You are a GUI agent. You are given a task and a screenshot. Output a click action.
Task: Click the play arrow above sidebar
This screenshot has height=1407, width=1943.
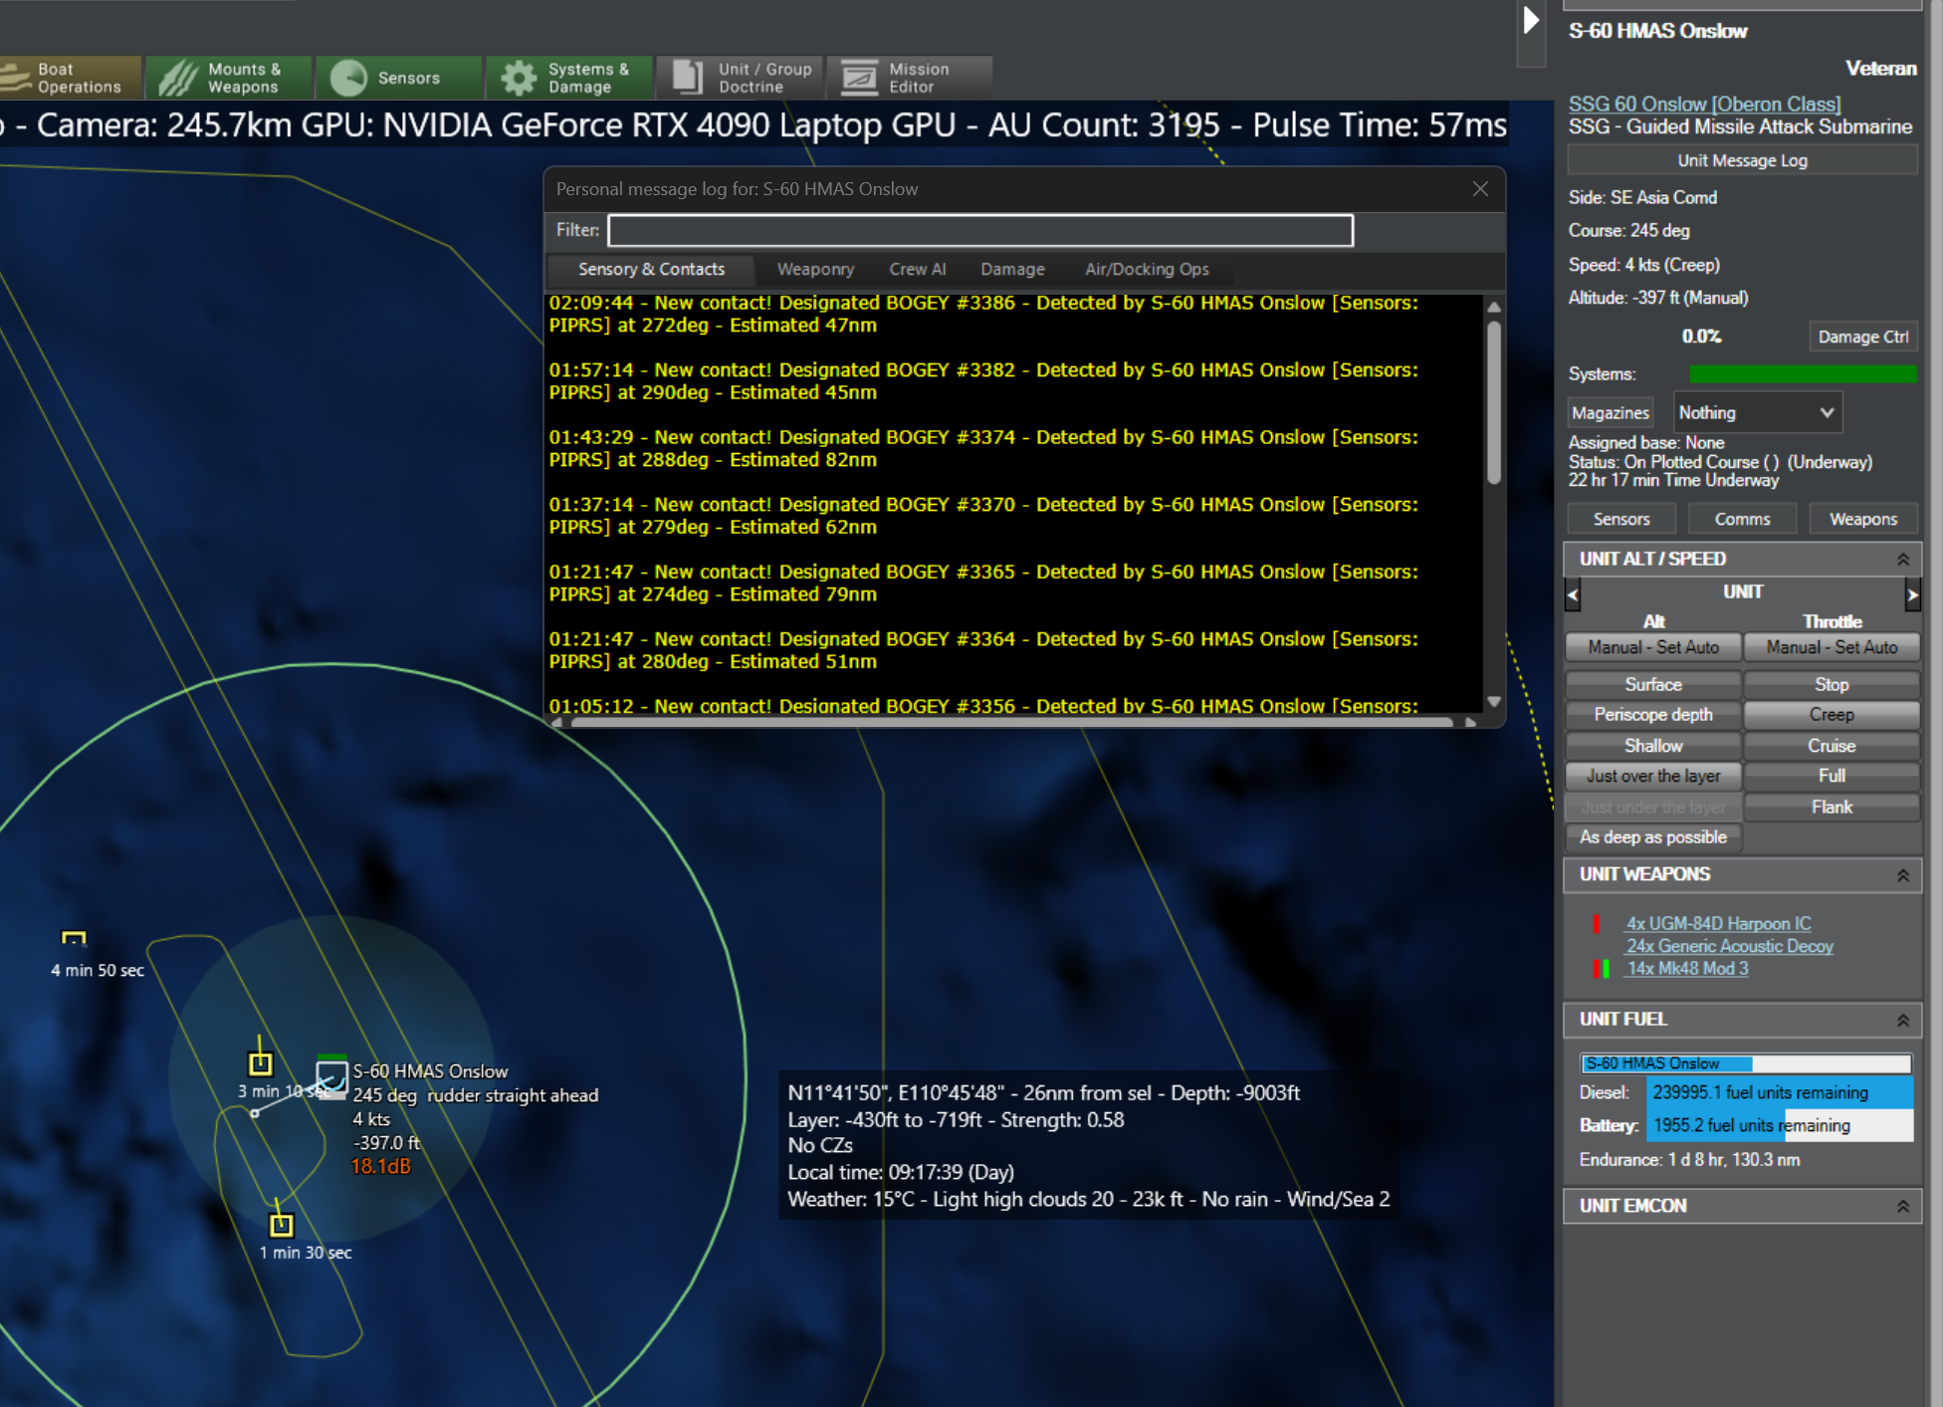(x=1531, y=20)
